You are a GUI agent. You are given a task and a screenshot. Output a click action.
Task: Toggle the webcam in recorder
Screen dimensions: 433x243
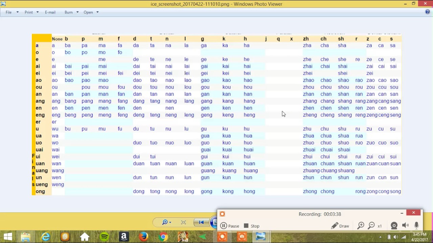(394, 225)
